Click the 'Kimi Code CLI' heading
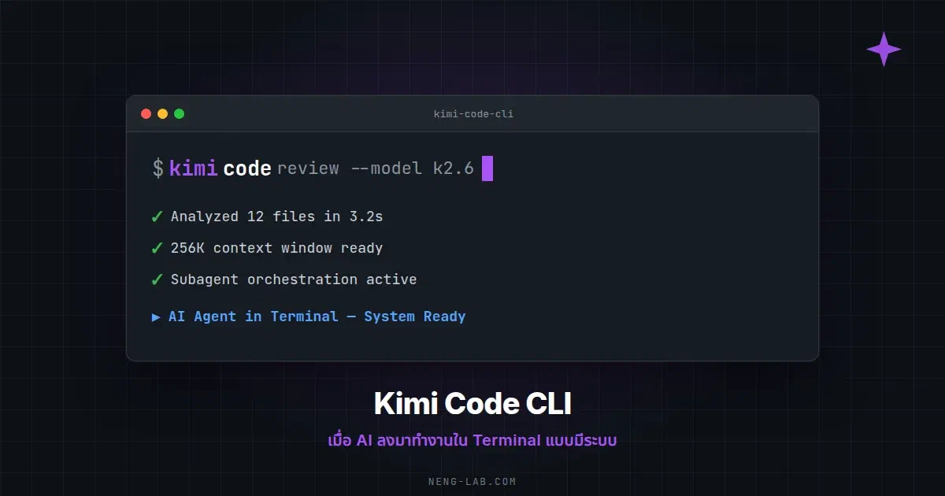 pos(472,404)
